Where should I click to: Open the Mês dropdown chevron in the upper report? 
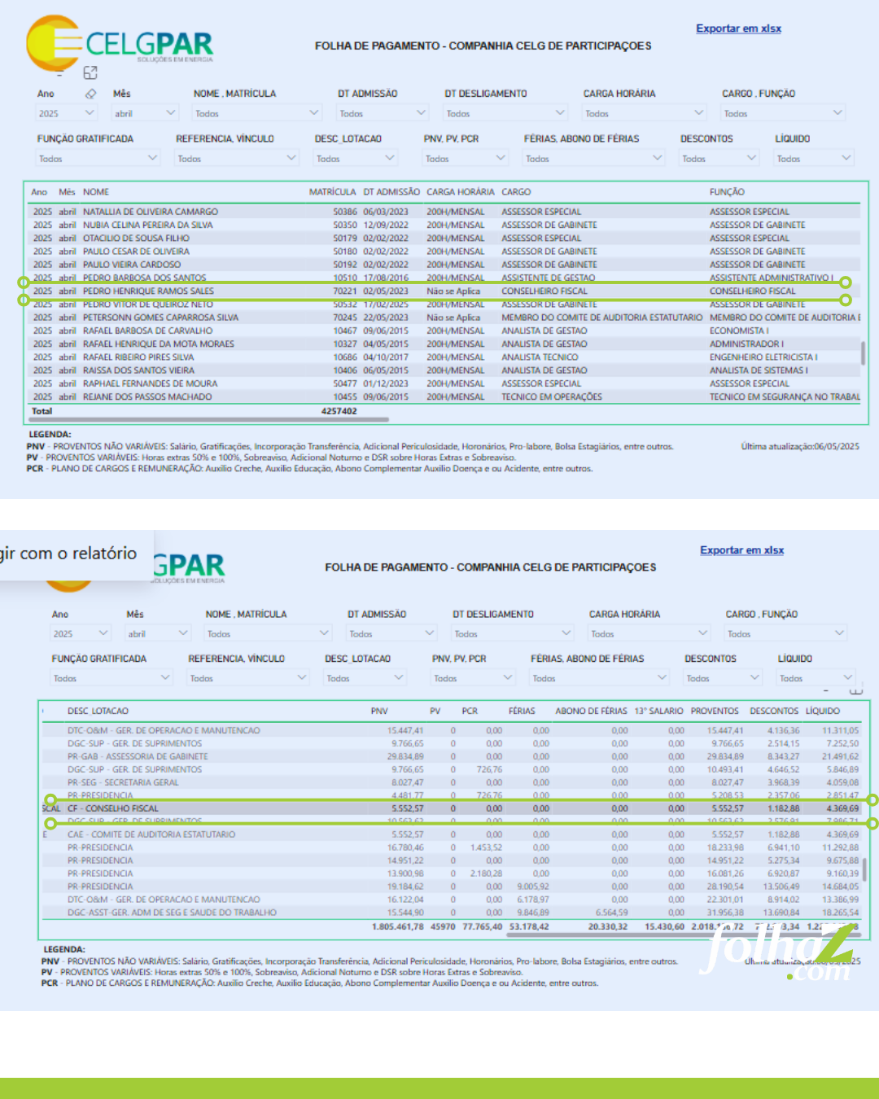tap(171, 113)
